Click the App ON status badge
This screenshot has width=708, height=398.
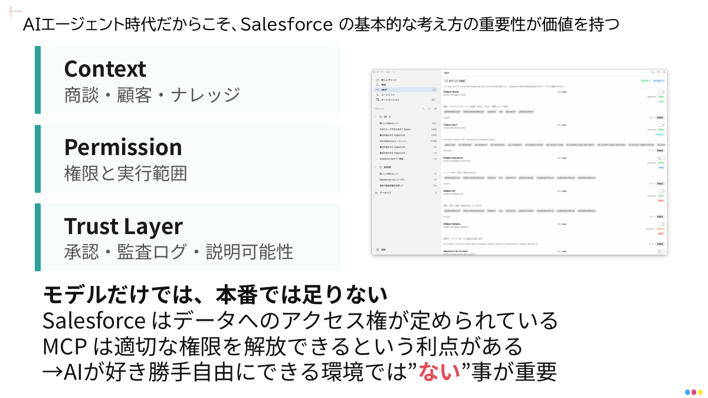645,81
